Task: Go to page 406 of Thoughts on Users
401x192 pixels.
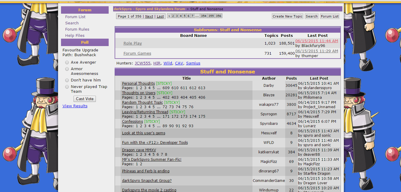Action: click(x=202, y=97)
